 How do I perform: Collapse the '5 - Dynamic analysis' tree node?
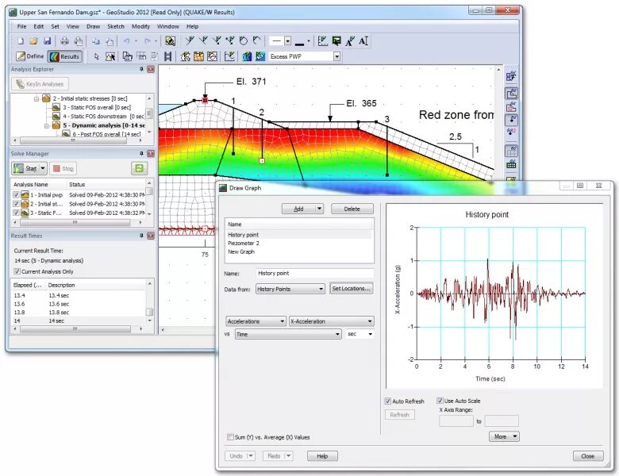click(x=46, y=125)
